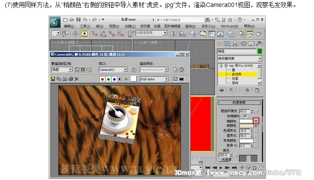Open the RGB Alpha channel dropdown
Viewport: 314px width, 180px height.
[x=154, y=79]
